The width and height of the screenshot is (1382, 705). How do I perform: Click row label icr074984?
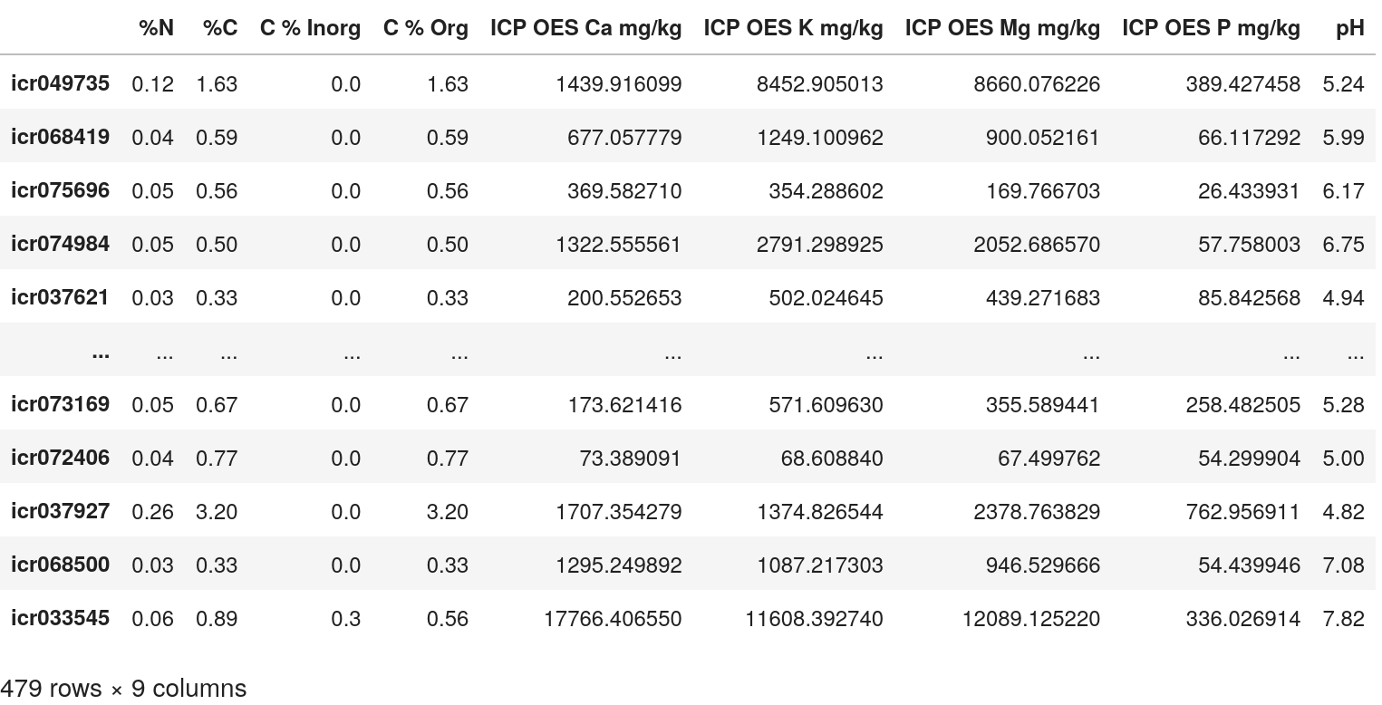click(60, 244)
